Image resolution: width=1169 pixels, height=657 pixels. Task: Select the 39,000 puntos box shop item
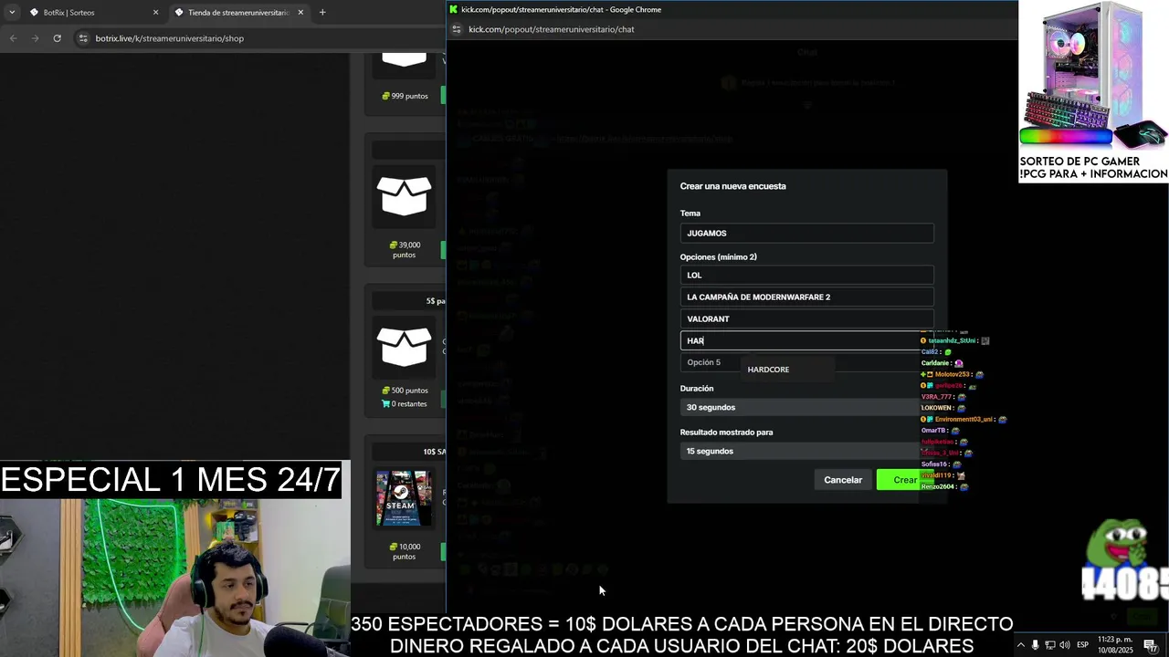405,194
